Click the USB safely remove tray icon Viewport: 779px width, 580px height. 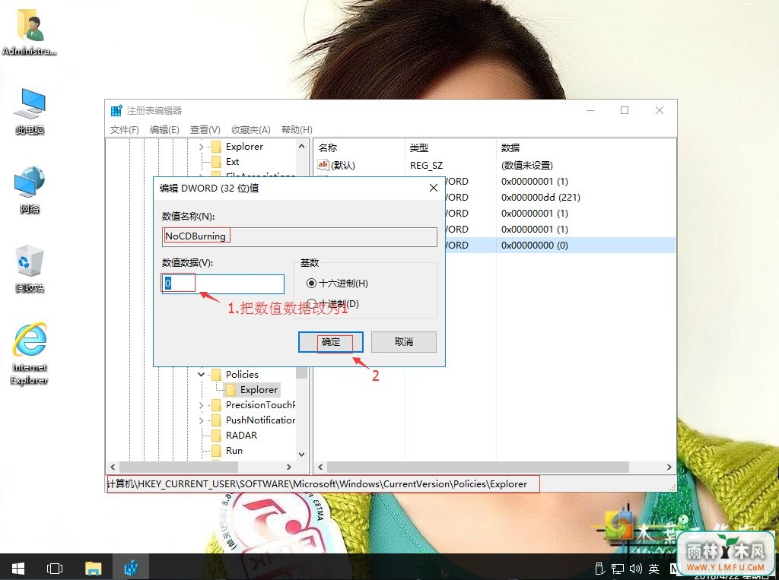coord(599,569)
